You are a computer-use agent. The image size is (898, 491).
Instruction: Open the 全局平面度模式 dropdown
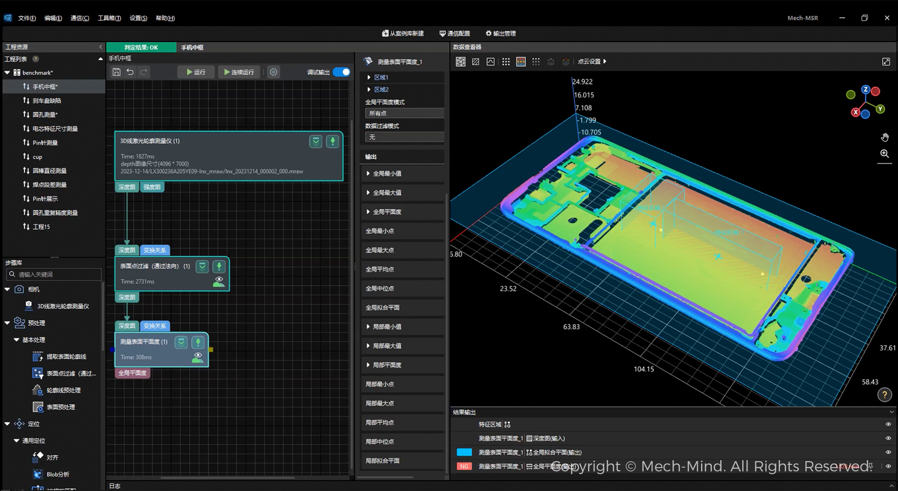tap(404, 114)
